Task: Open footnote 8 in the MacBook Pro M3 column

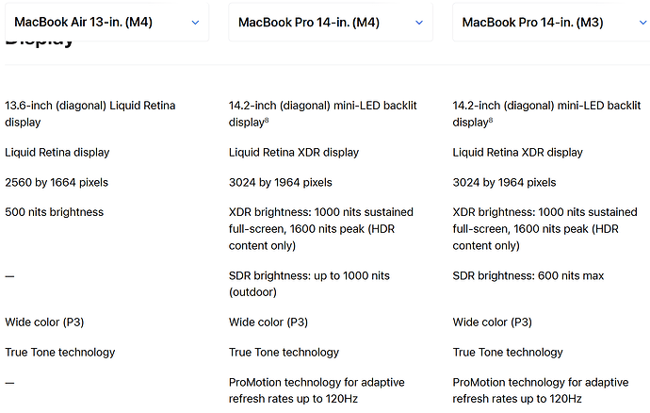Action: click(493, 120)
